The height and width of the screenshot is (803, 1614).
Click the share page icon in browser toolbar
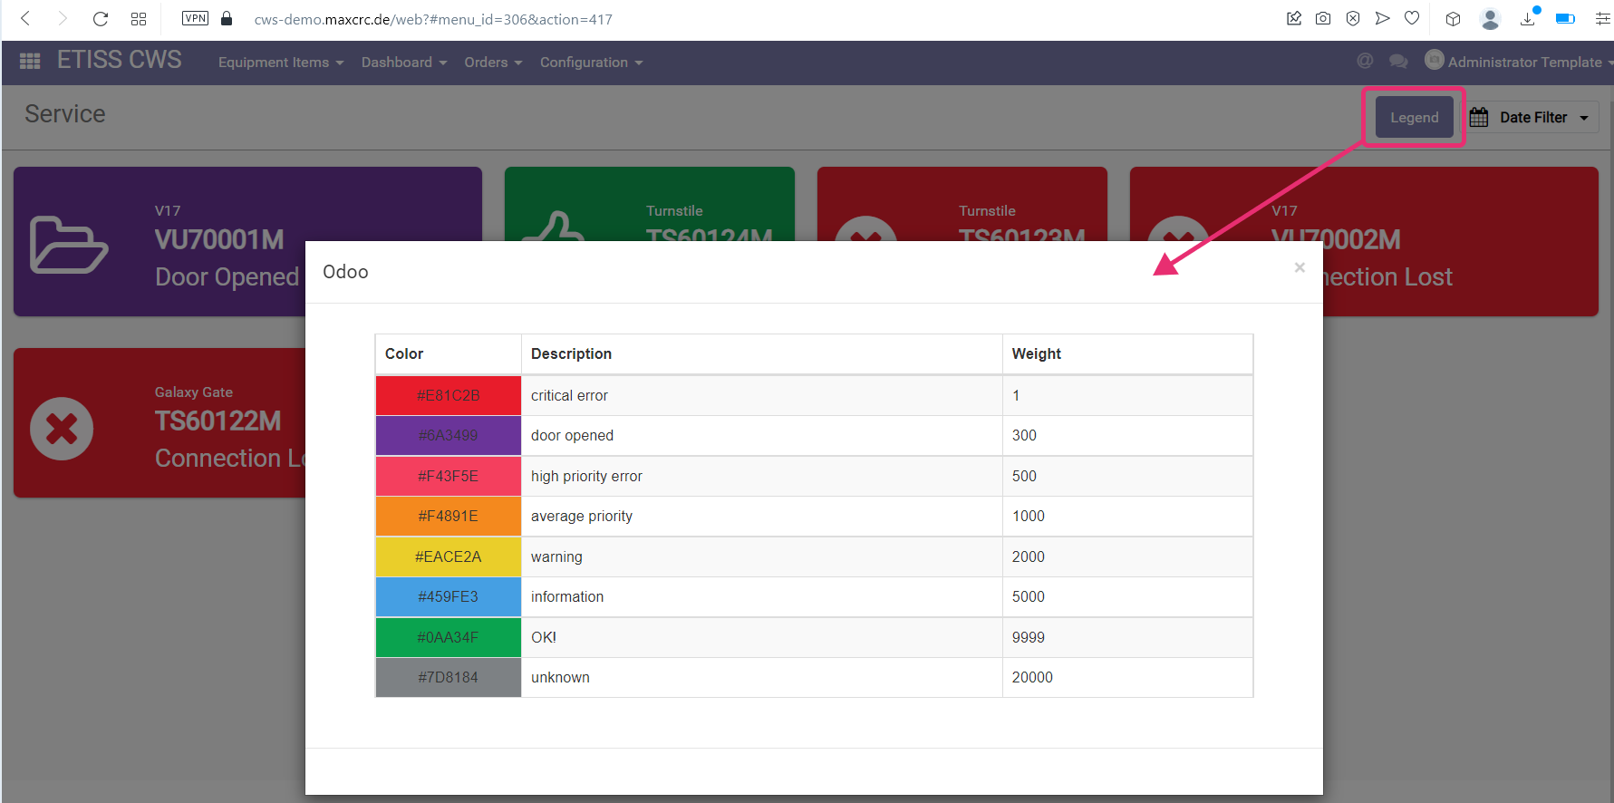pyautogui.click(x=1294, y=18)
